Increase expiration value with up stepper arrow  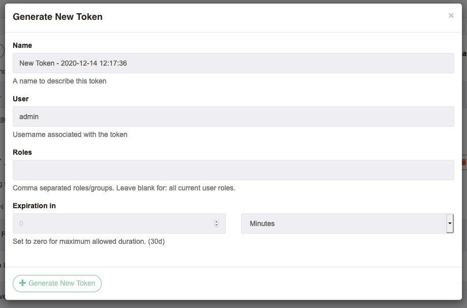pos(217,221)
